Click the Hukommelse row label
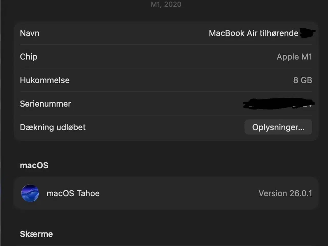The height and width of the screenshot is (246, 328). tap(45, 80)
